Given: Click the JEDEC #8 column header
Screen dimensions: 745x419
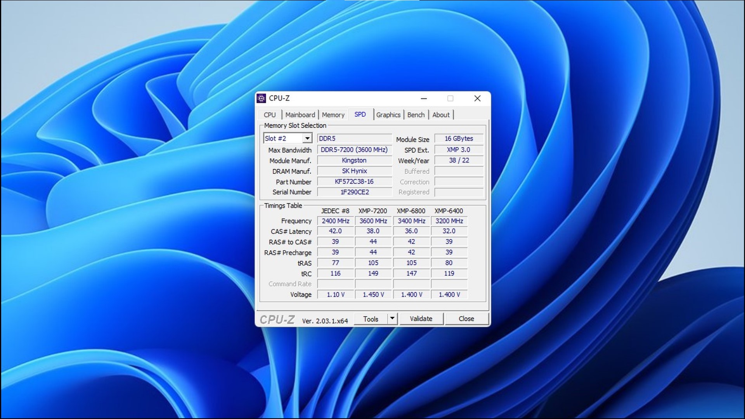Looking at the screenshot, I should [x=335, y=211].
